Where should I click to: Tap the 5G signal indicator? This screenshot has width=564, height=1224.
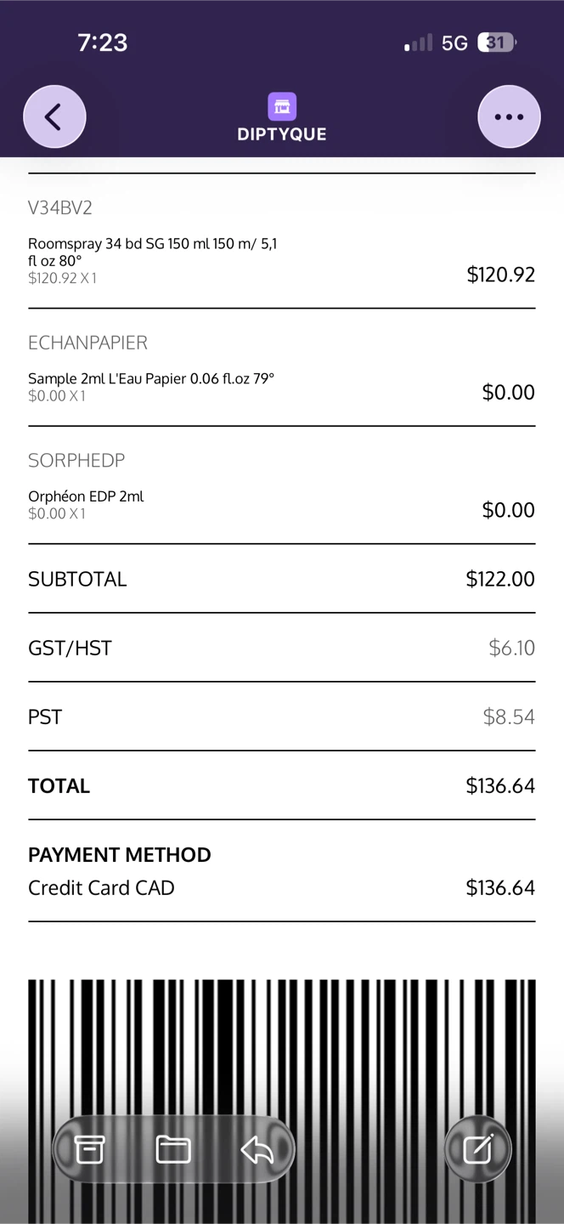tap(454, 43)
